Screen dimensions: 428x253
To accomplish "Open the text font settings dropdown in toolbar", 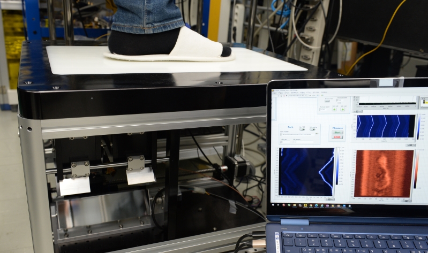I will pyautogui.click(x=298, y=95).
